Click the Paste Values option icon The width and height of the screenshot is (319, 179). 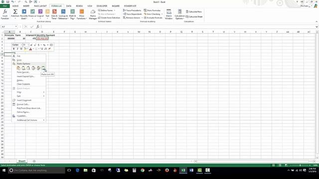pos(23,68)
